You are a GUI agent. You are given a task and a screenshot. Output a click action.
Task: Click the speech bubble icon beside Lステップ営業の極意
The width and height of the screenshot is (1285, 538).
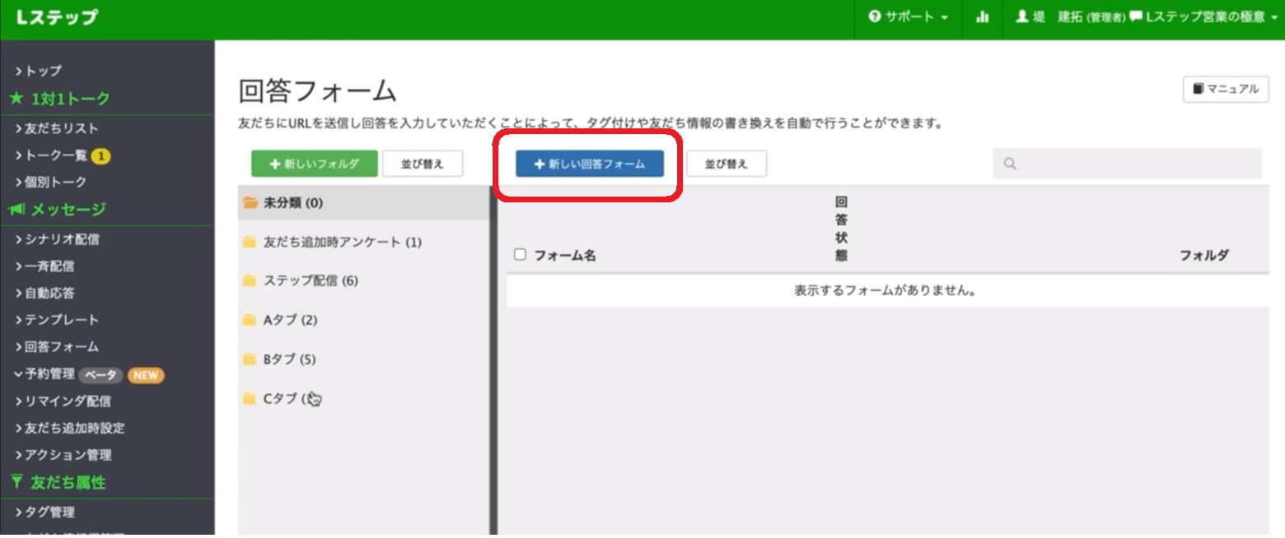pos(1136,16)
